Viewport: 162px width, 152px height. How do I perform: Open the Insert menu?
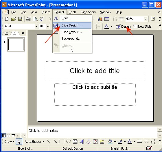point(46,12)
